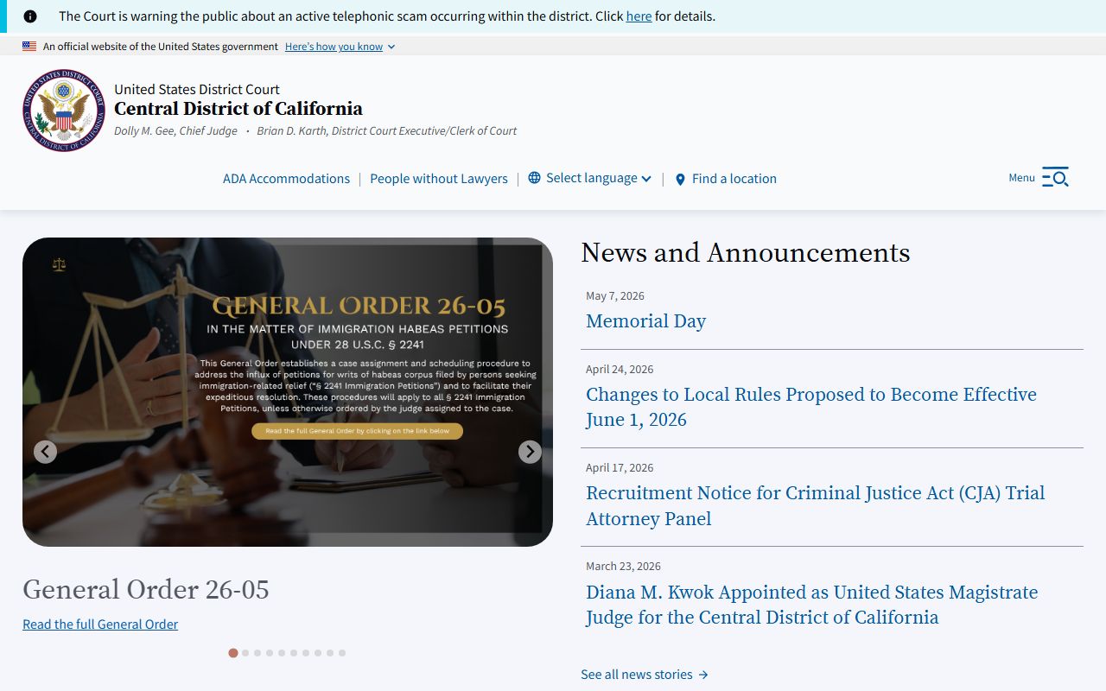This screenshot has width=1106, height=691.
Task: Select the fifth carousel pagination dot
Action: click(282, 653)
